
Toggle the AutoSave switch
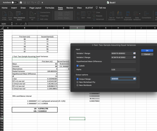tap(15, 3)
